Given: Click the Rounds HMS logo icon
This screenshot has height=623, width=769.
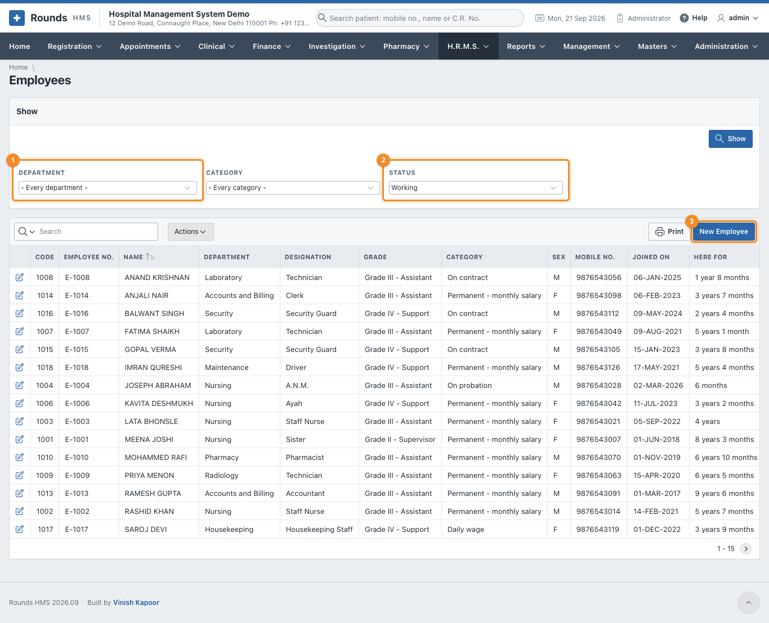Looking at the screenshot, I should coord(17,18).
